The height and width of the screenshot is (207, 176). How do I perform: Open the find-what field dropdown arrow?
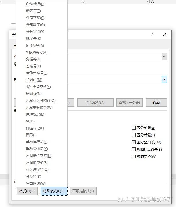point(164,57)
